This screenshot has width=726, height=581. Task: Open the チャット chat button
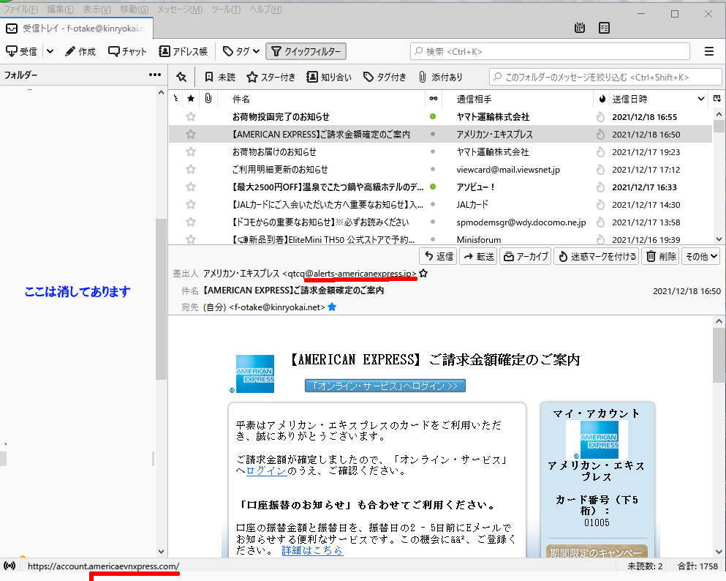pyautogui.click(x=127, y=51)
